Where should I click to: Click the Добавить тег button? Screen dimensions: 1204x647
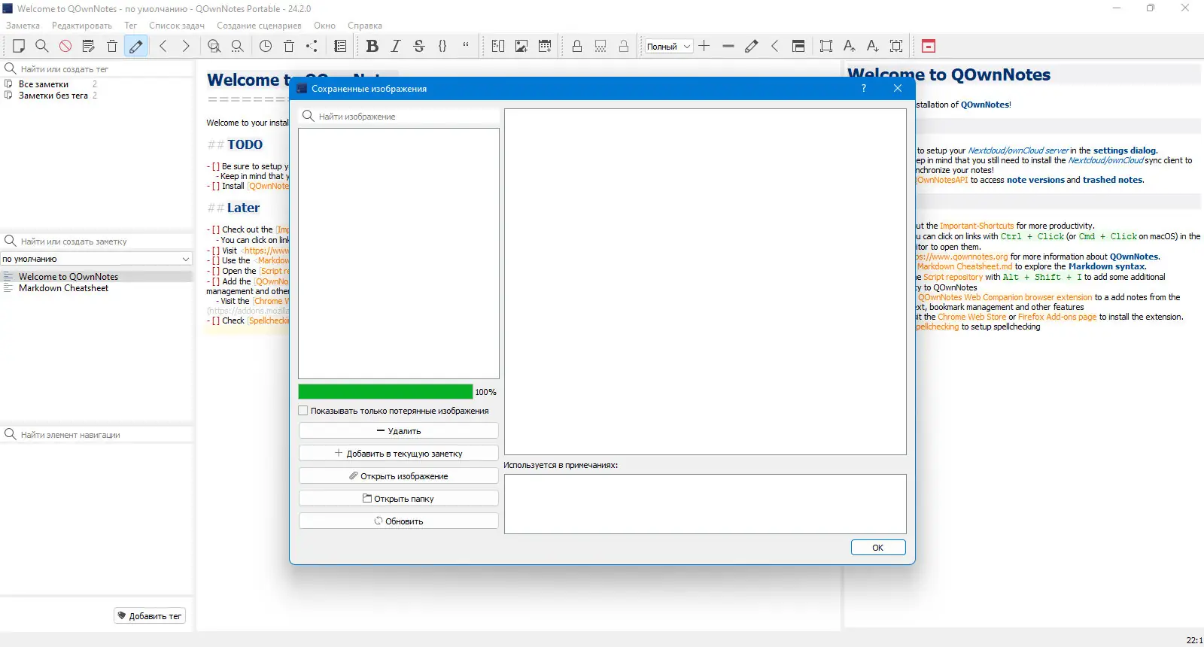coord(149,616)
